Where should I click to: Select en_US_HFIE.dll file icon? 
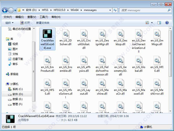click(x=157, y=60)
